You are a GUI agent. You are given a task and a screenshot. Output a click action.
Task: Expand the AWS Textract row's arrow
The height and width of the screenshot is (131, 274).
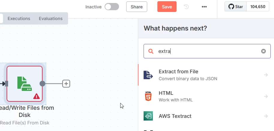click(x=266, y=116)
